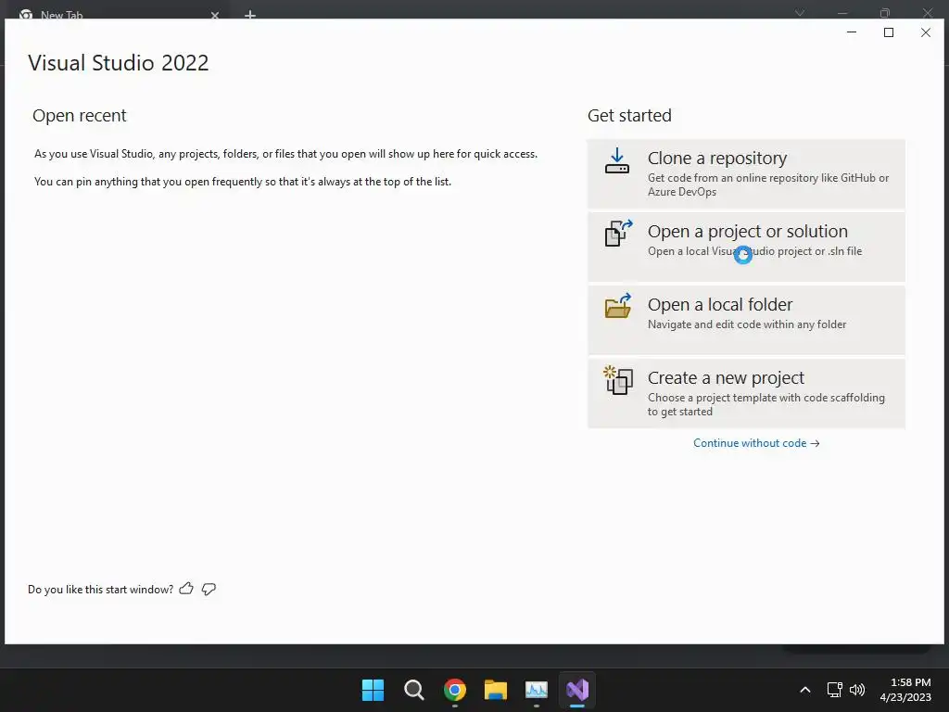This screenshot has height=712, width=949.
Task: Click 'Navigate and edit code within any folder' text
Action: 747,324
